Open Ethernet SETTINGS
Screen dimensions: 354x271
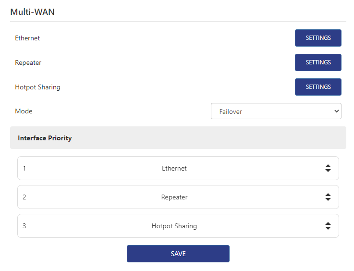point(318,38)
